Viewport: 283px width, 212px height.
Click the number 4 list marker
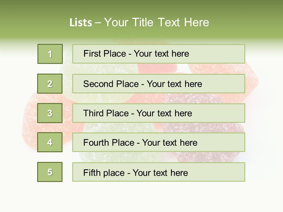click(x=50, y=142)
